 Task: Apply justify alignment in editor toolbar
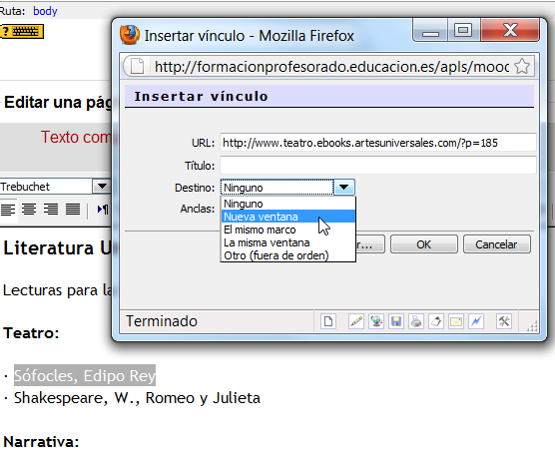pyautogui.click(x=73, y=210)
